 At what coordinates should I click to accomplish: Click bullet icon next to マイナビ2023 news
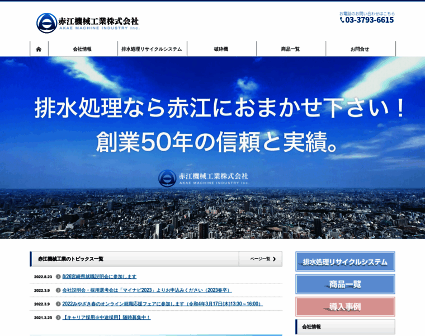click(x=58, y=290)
